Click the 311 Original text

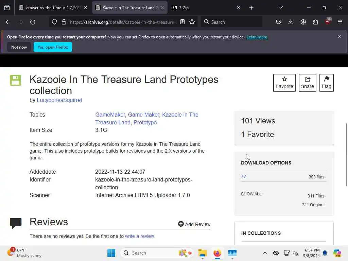pyautogui.click(x=313, y=205)
